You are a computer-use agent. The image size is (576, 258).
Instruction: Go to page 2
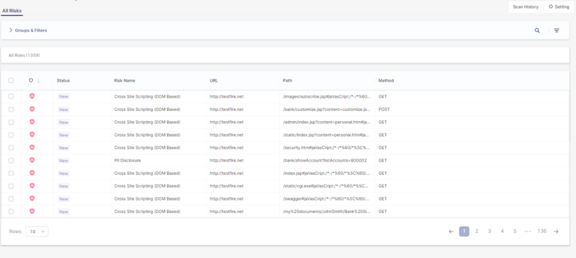click(477, 231)
